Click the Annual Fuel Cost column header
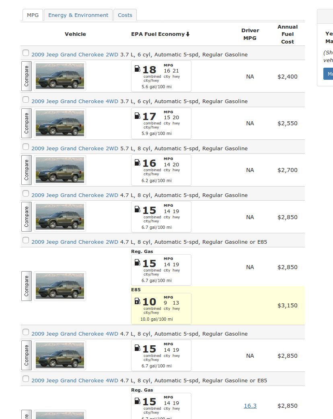The height and width of the screenshot is (419, 333). [x=288, y=34]
